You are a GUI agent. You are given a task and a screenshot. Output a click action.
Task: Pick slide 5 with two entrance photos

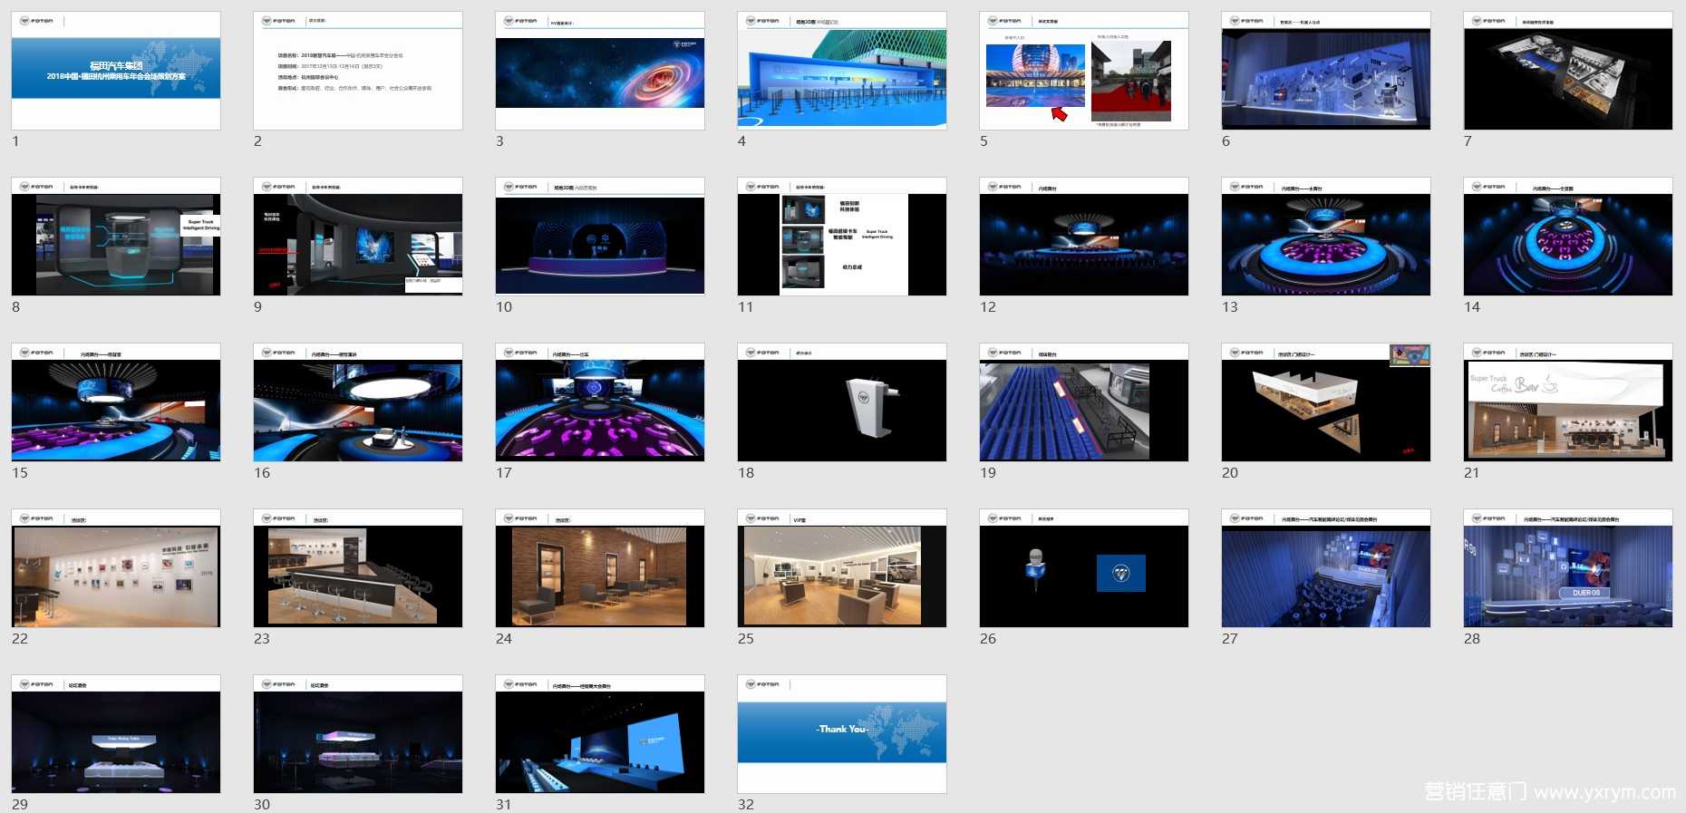point(1084,71)
